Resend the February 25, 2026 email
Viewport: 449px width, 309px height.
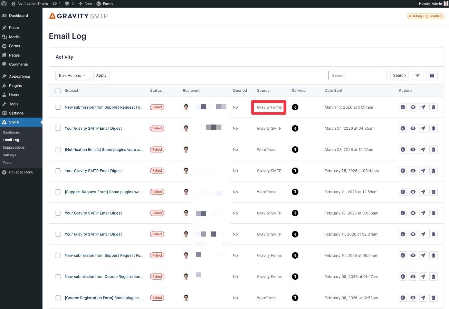click(423, 171)
